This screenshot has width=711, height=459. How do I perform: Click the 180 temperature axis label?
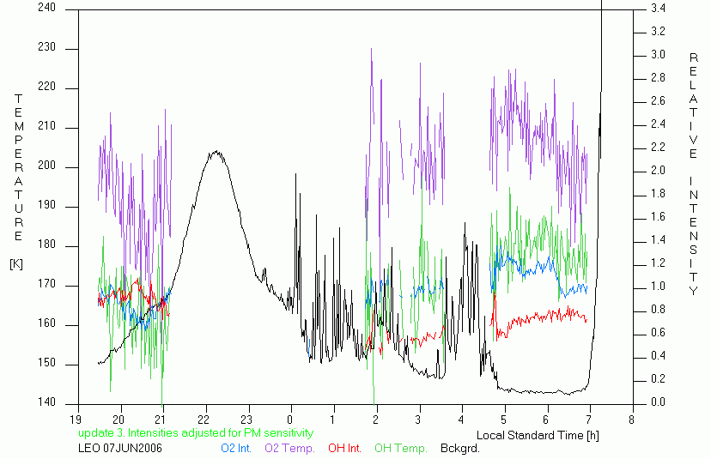coord(46,245)
